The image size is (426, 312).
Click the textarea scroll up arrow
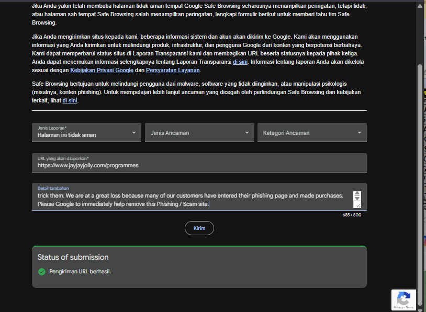click(357, 194)
